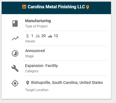The image size is (116, 103).
Task: Click the clock Stage icon
Action: click(x=15, y=53)
